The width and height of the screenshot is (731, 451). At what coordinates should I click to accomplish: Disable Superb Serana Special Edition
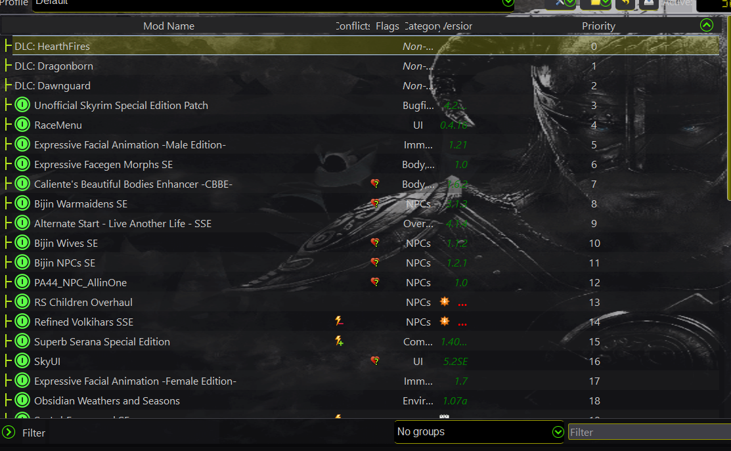coord(22,341)
